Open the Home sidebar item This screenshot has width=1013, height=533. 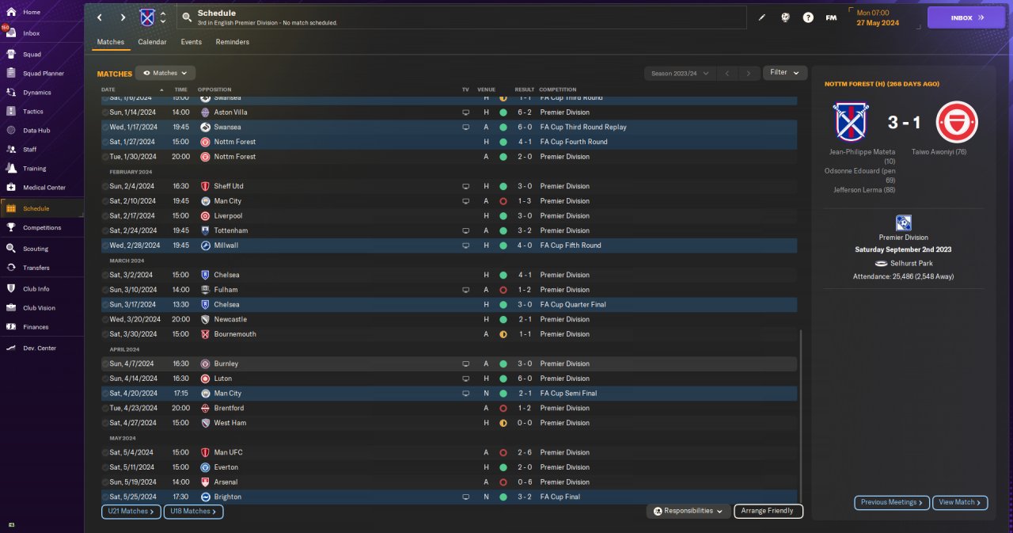click(32, 13)
